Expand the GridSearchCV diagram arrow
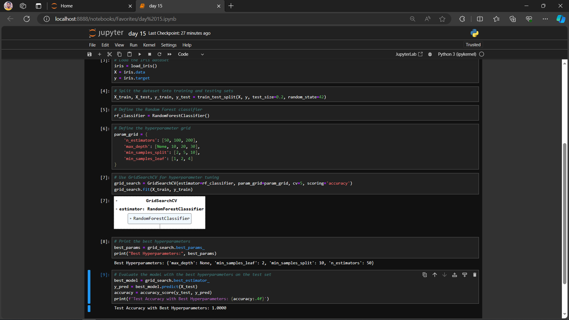Screen dimensions: 569x320 [117, 201]
